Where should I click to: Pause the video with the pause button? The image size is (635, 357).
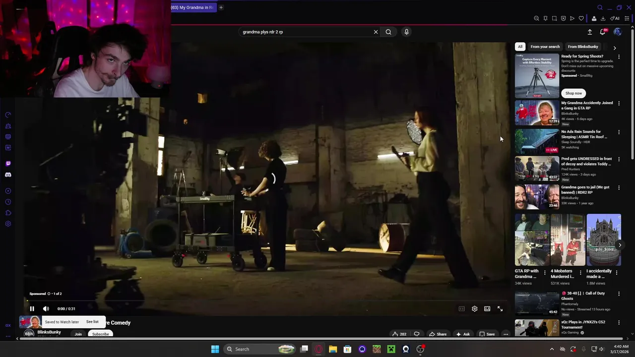tap(32, 308)
